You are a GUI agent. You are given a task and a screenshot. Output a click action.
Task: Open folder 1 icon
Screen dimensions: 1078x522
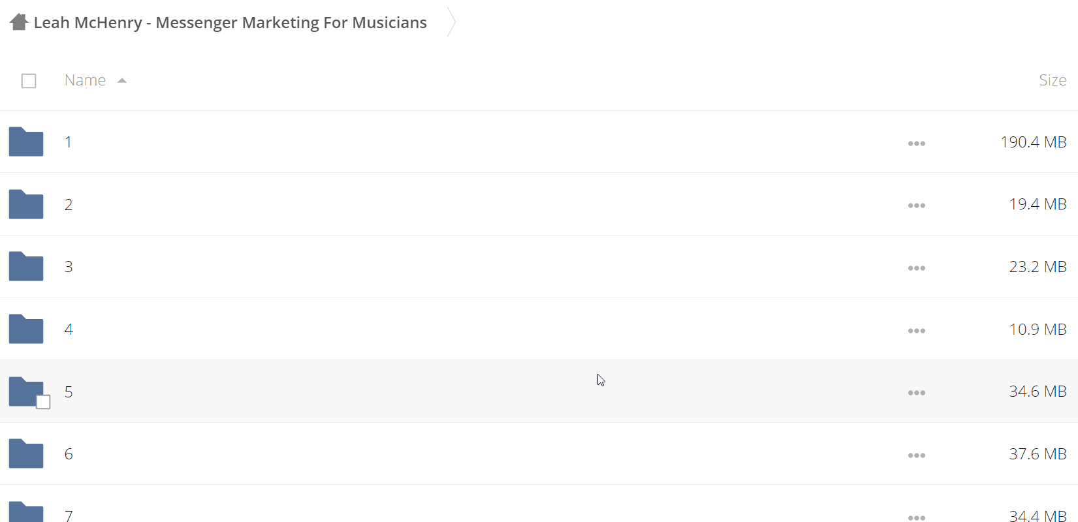(x=26, y=142)
